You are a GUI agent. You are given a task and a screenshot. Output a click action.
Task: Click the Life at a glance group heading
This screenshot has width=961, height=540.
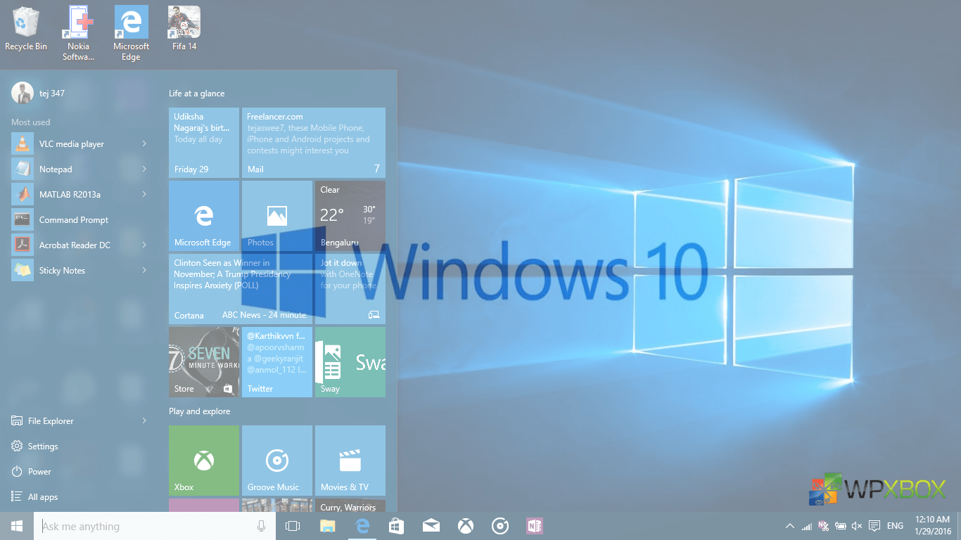197,94
